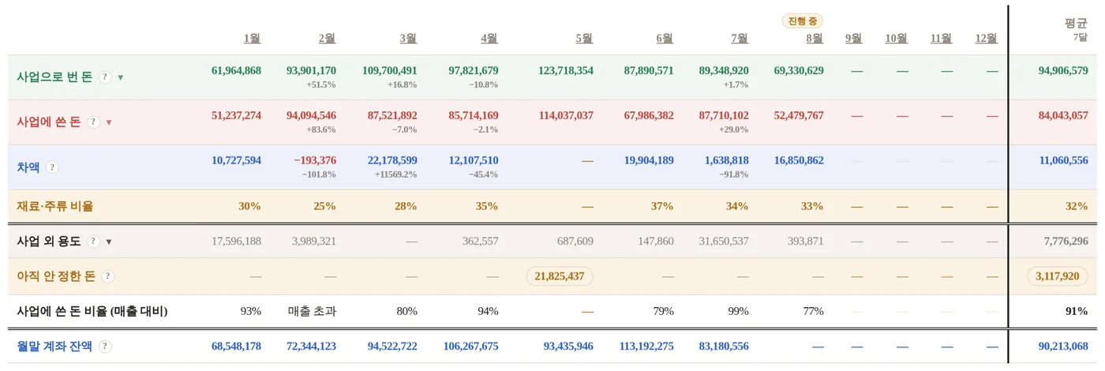Click the 91% average spending ratio

point(1077,312)
